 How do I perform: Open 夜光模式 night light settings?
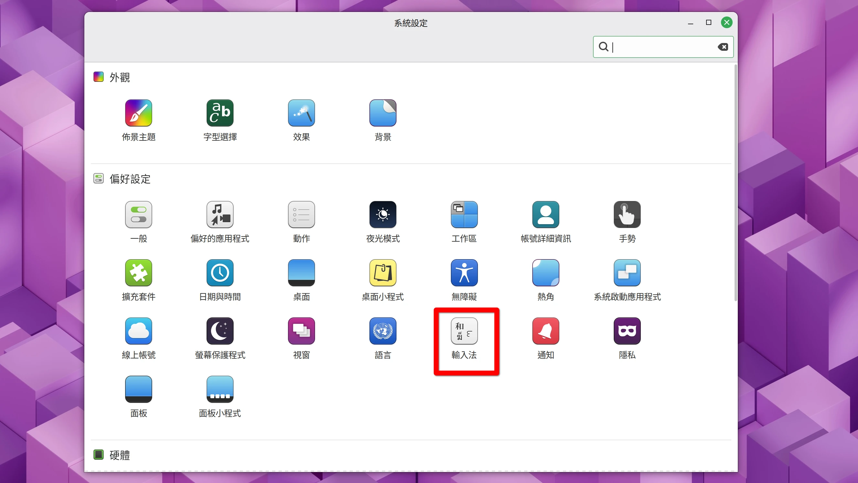[x=383, y=222]
